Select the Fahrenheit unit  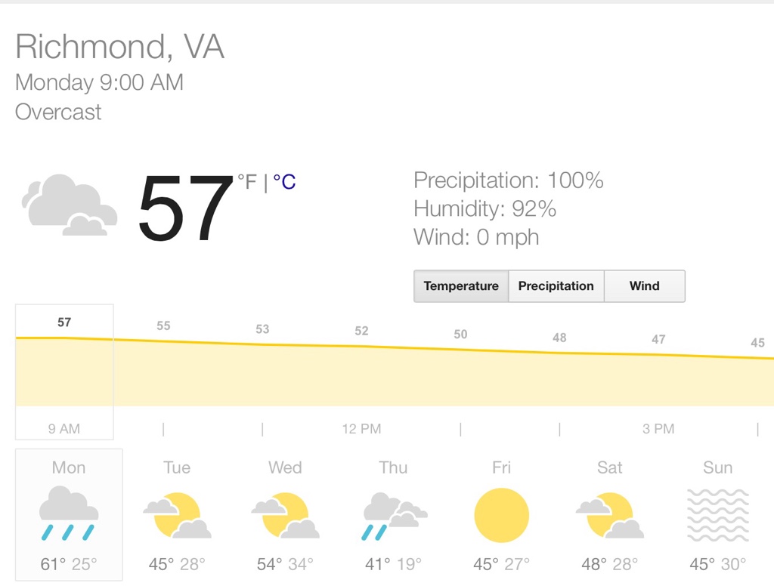coord(248,182)
